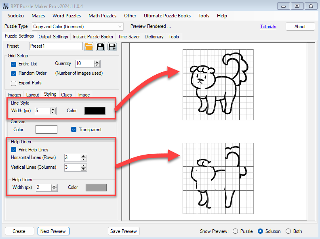This screenshot has height=239, width=320.
Task: Open the Tutorials link
Action: pos(268,27)
